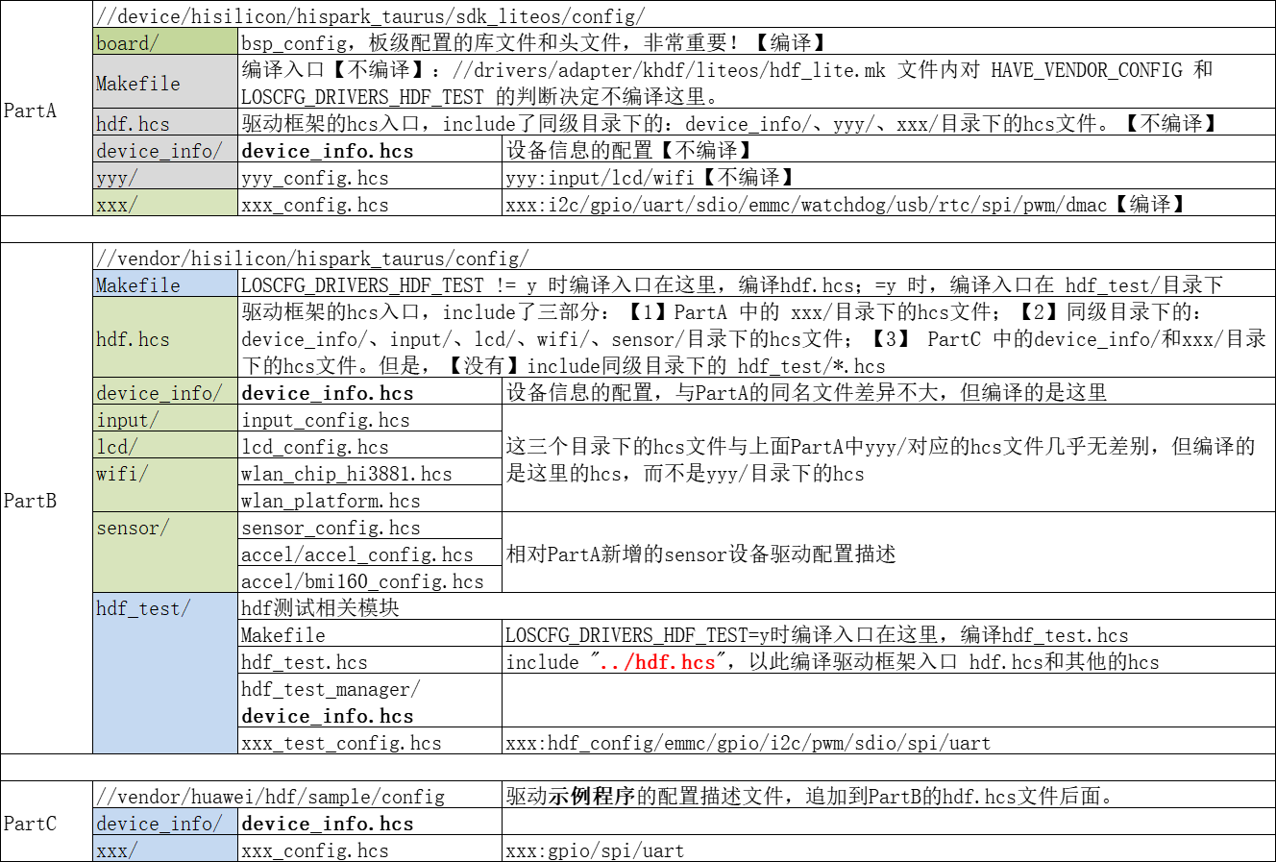Click the bsp_config description cell

[756, 41]
